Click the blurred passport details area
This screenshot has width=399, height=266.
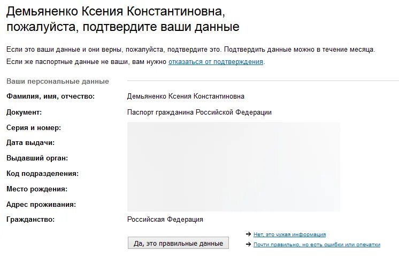[234, 167]
